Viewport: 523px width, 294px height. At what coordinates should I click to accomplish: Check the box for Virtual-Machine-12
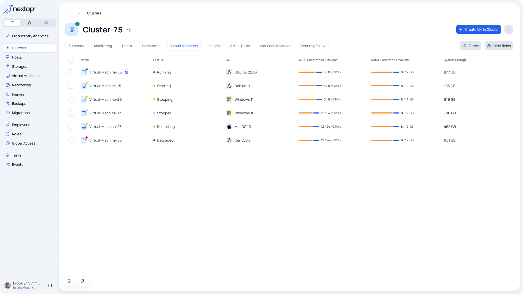(x=71, y=113)
